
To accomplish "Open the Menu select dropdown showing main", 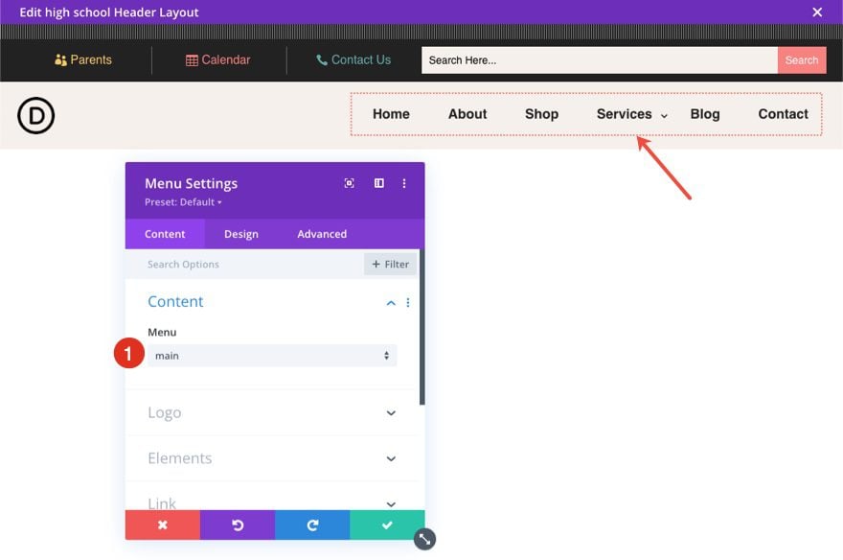I will (272, 356).
